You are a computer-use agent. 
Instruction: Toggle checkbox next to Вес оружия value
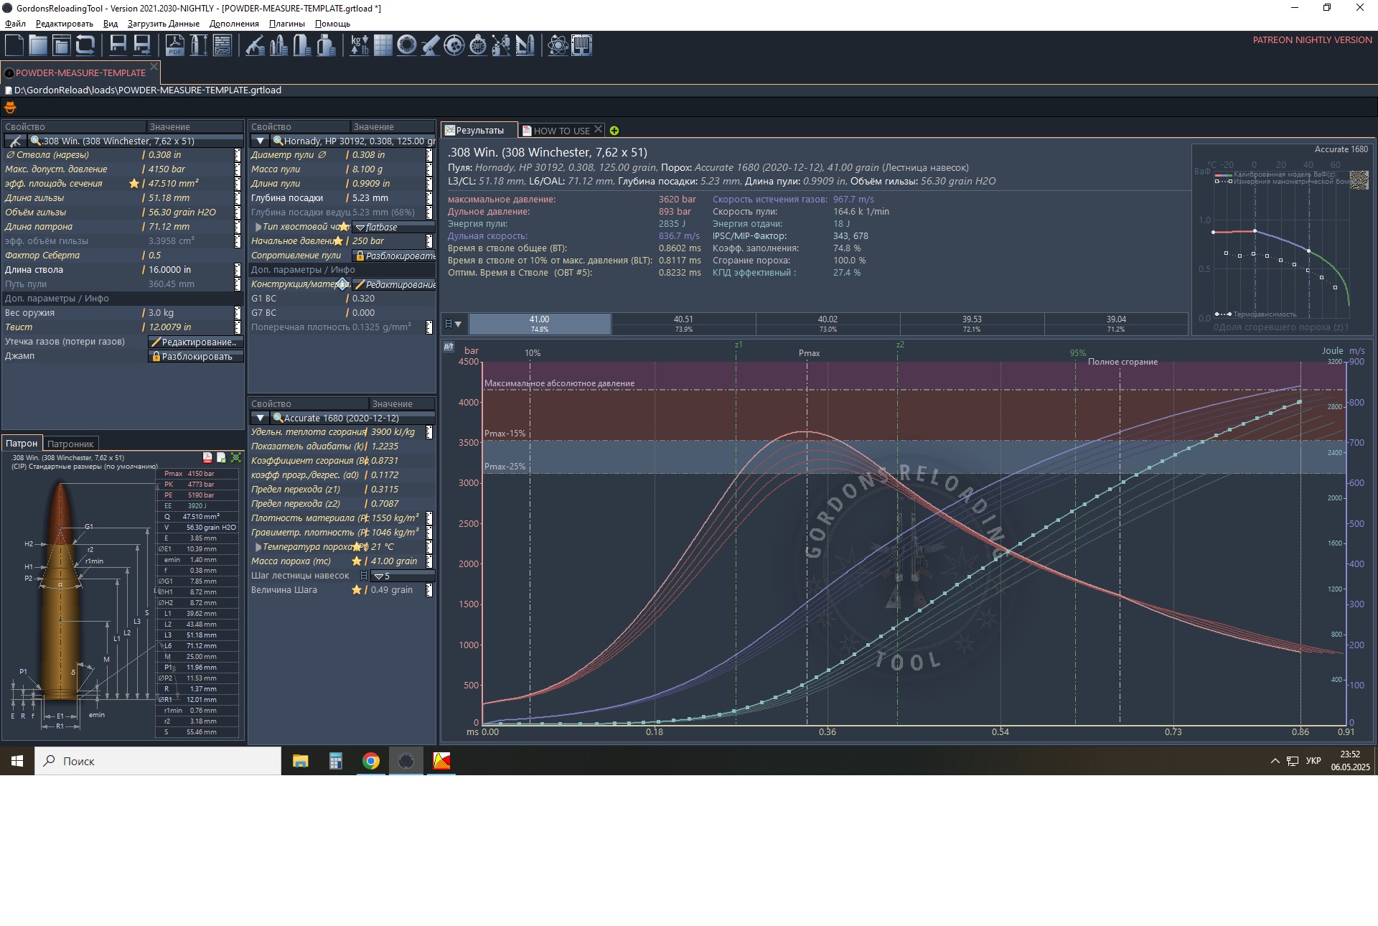[x=238, y=313]
